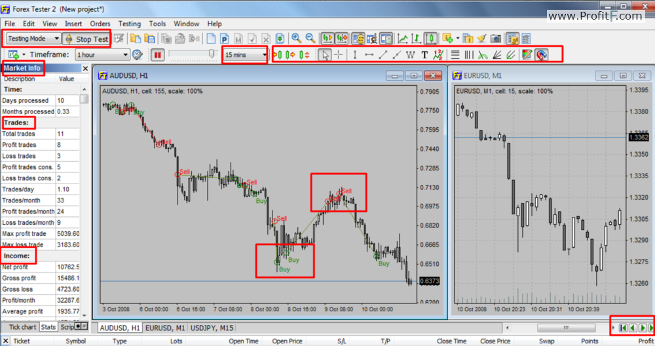Switch to candlestick chart type

pyautogui.click(x=430, y=39)
